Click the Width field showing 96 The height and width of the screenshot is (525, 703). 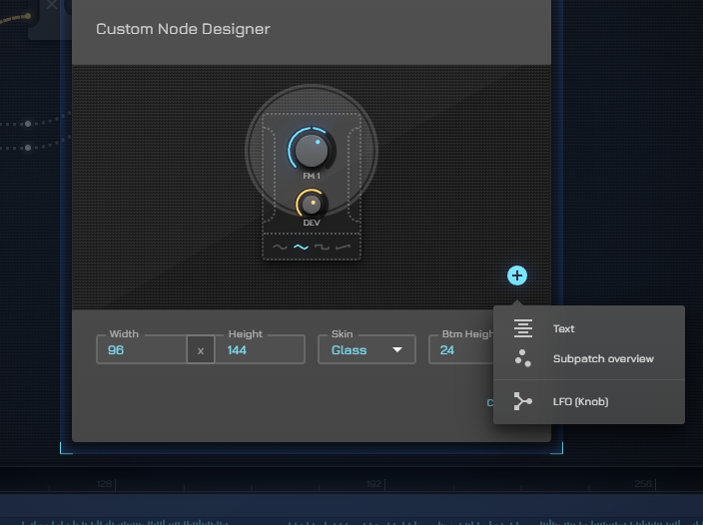142,350
